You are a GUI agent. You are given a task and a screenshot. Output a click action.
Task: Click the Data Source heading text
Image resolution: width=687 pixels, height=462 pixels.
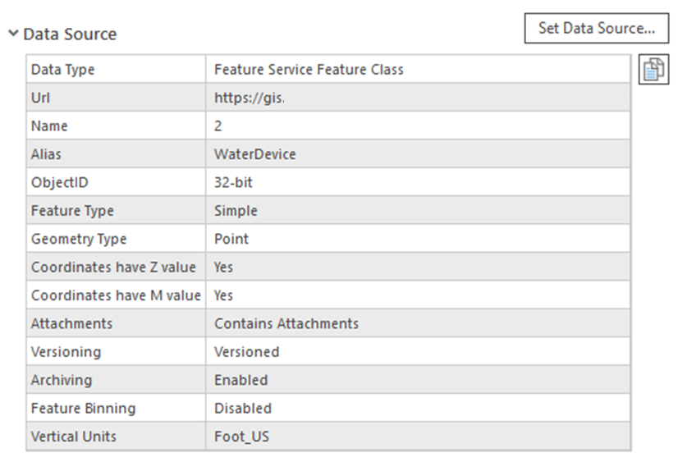[70, 34]
